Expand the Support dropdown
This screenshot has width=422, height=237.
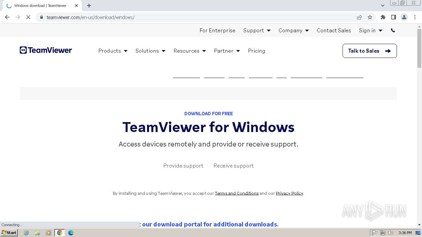coord(257,30)
